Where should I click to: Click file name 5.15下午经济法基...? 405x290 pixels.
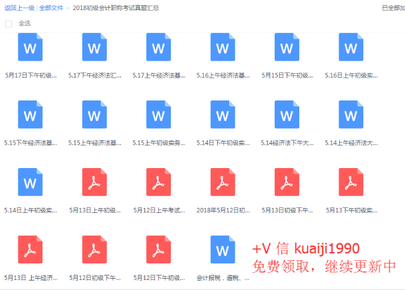(31, 143)
